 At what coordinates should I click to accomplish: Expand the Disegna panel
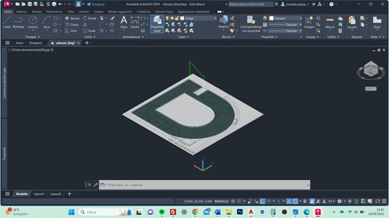coord(33,37)
